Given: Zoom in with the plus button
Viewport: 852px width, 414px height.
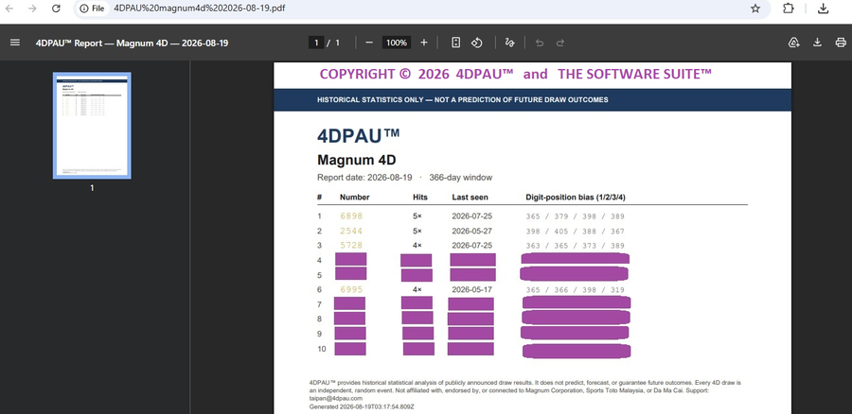Looking at the screenshot, I should point(424,43).
